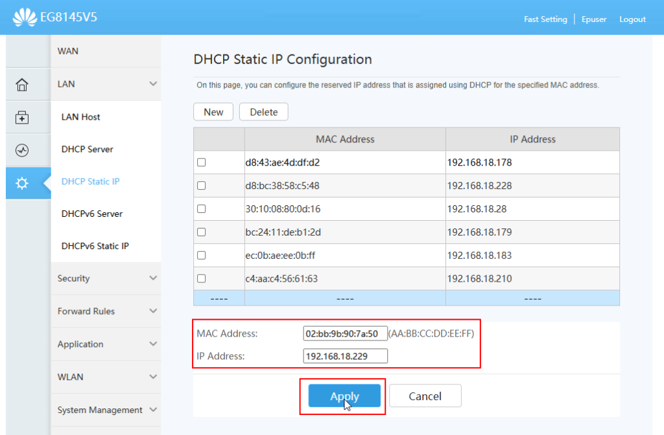The width and height of the screenshot is (664, 435).
Task: Check the box for d8:43:ae:4d:df:d2
Action: pyautogui.click(x=201, y=162)
